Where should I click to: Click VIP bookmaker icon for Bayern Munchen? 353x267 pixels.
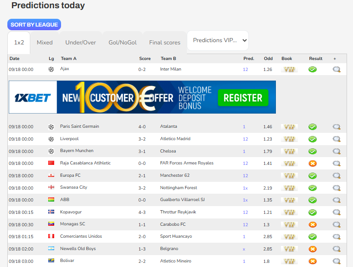click(x=289, y=151)
